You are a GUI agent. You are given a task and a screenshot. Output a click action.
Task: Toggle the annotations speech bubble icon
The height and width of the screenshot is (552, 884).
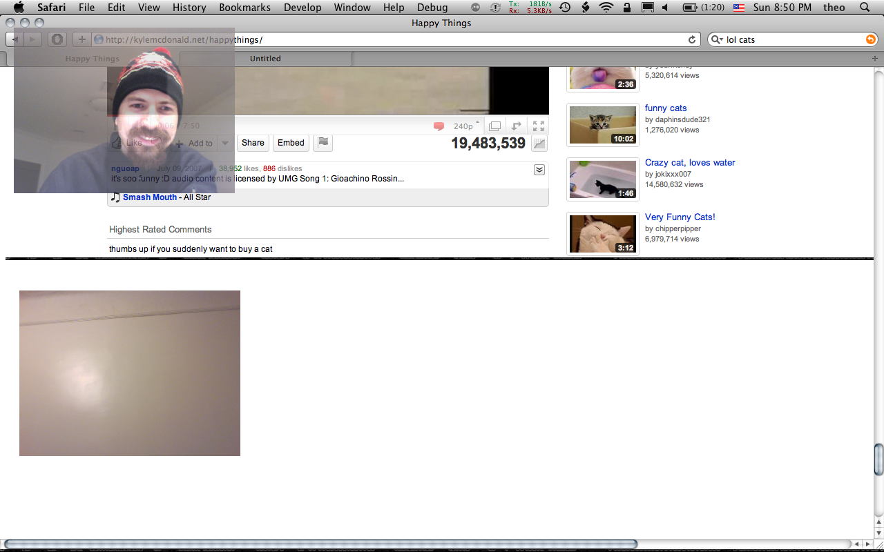coord(439,126)
